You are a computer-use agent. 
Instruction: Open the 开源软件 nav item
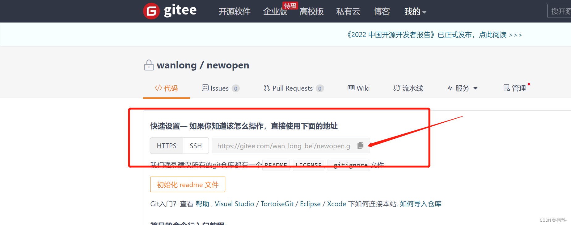[235, 12]
